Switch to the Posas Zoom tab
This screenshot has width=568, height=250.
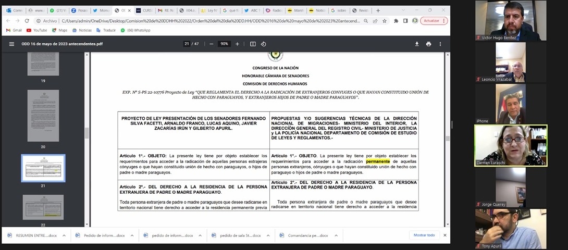tap(79, 10)
